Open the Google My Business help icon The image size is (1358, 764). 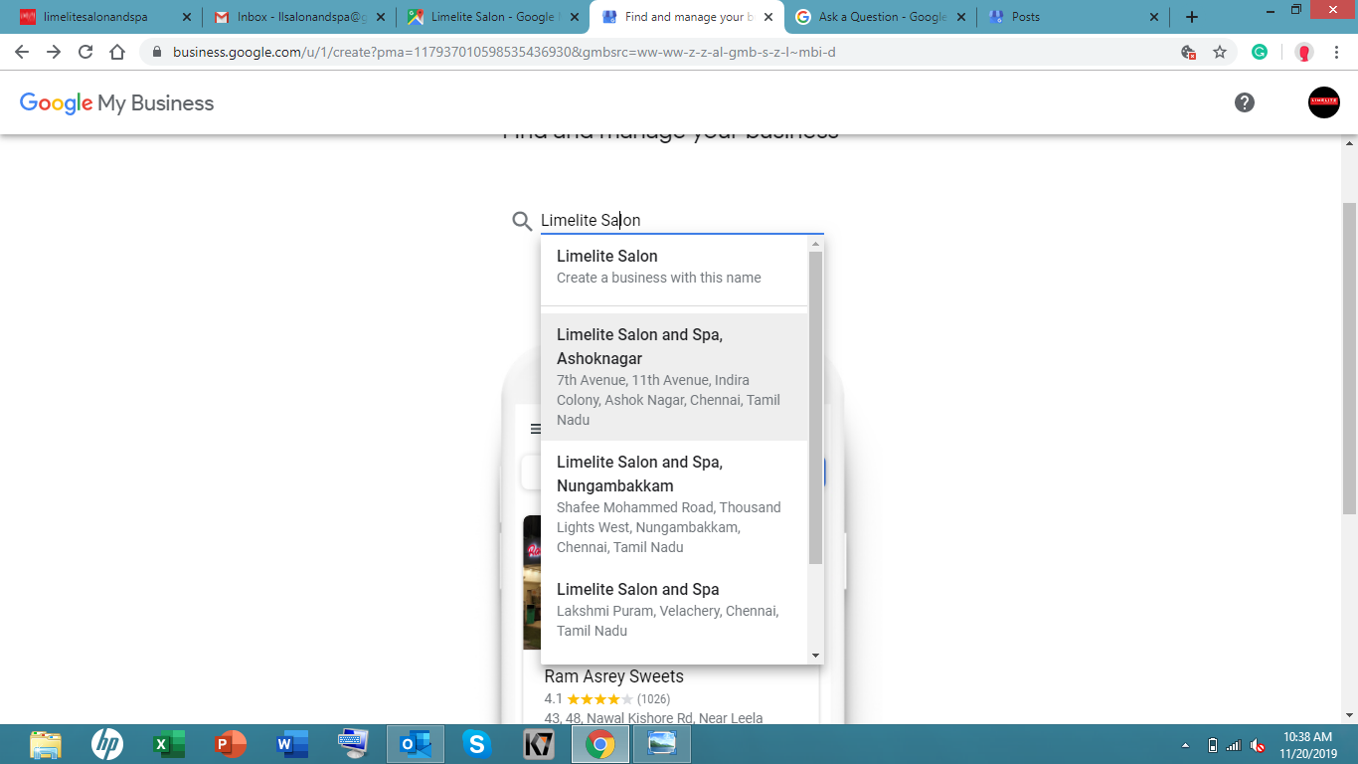[1245, 102]
